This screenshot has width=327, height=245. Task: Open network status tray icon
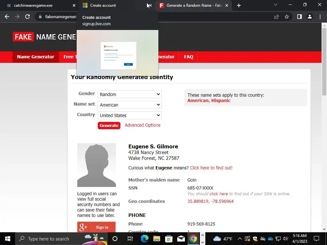click(278, 239)
